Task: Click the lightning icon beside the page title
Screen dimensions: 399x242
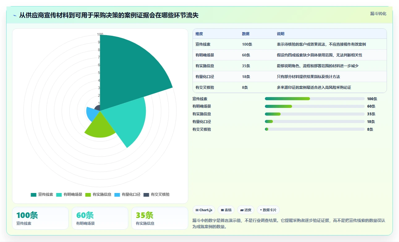Action: point(15,15)
